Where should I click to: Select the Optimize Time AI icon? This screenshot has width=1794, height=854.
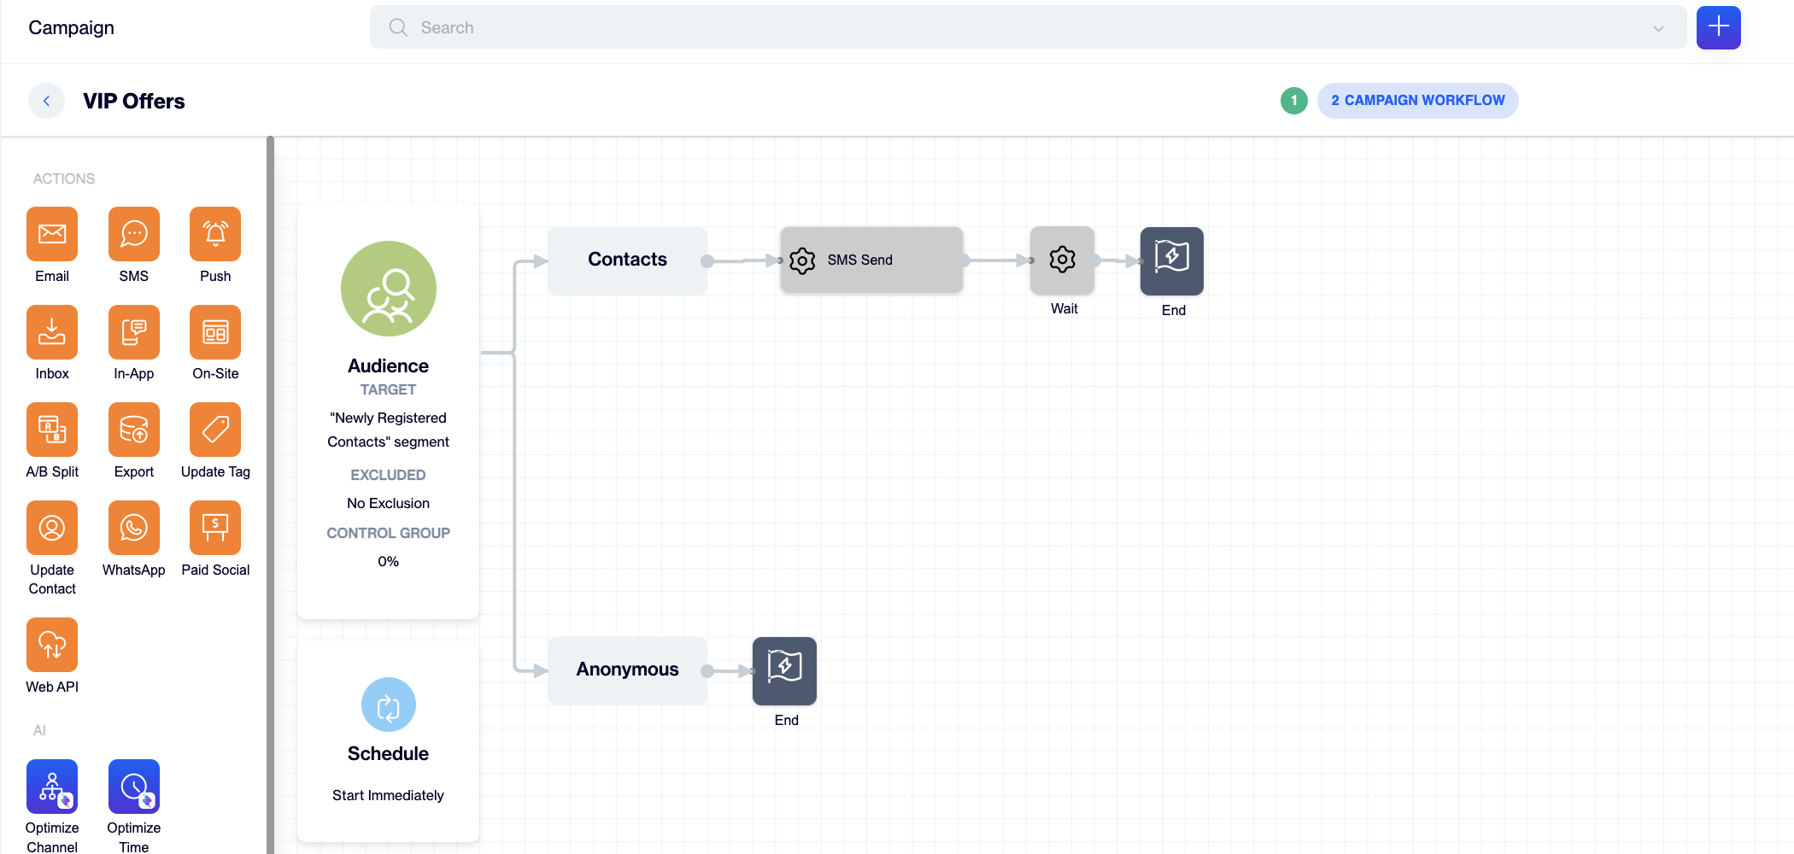point(134,787)
